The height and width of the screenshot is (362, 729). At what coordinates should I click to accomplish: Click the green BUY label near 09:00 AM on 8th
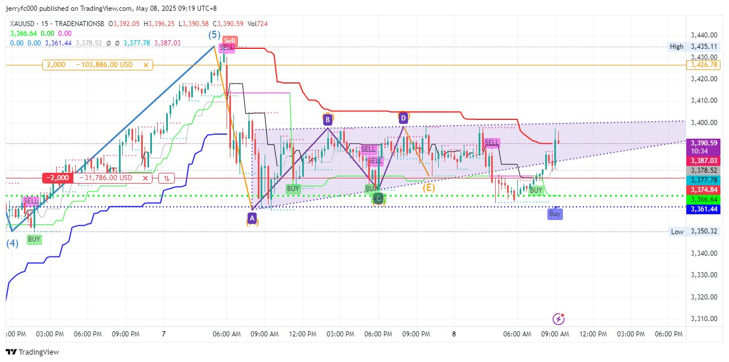[x=536, y=190]
